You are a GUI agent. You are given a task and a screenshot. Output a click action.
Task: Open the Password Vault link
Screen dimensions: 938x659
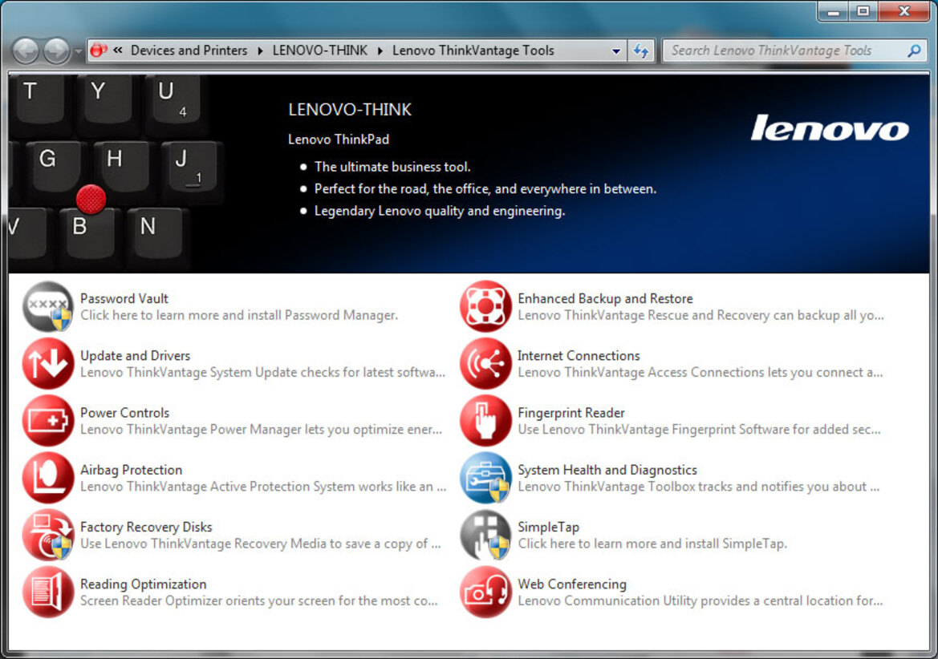(124, 298)
